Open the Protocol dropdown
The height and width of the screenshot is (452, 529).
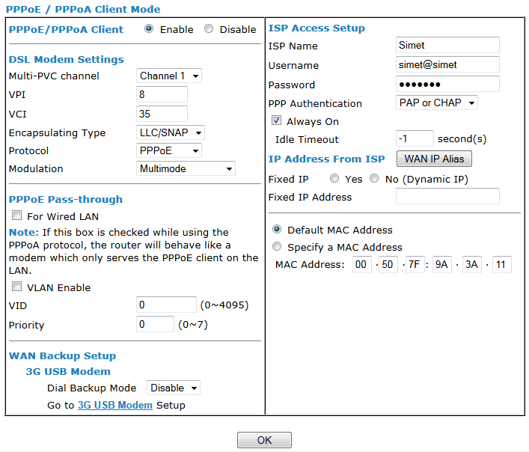[x=170, y=150]
